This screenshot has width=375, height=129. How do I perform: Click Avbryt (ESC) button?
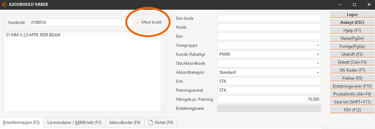[x=352, y=22]
